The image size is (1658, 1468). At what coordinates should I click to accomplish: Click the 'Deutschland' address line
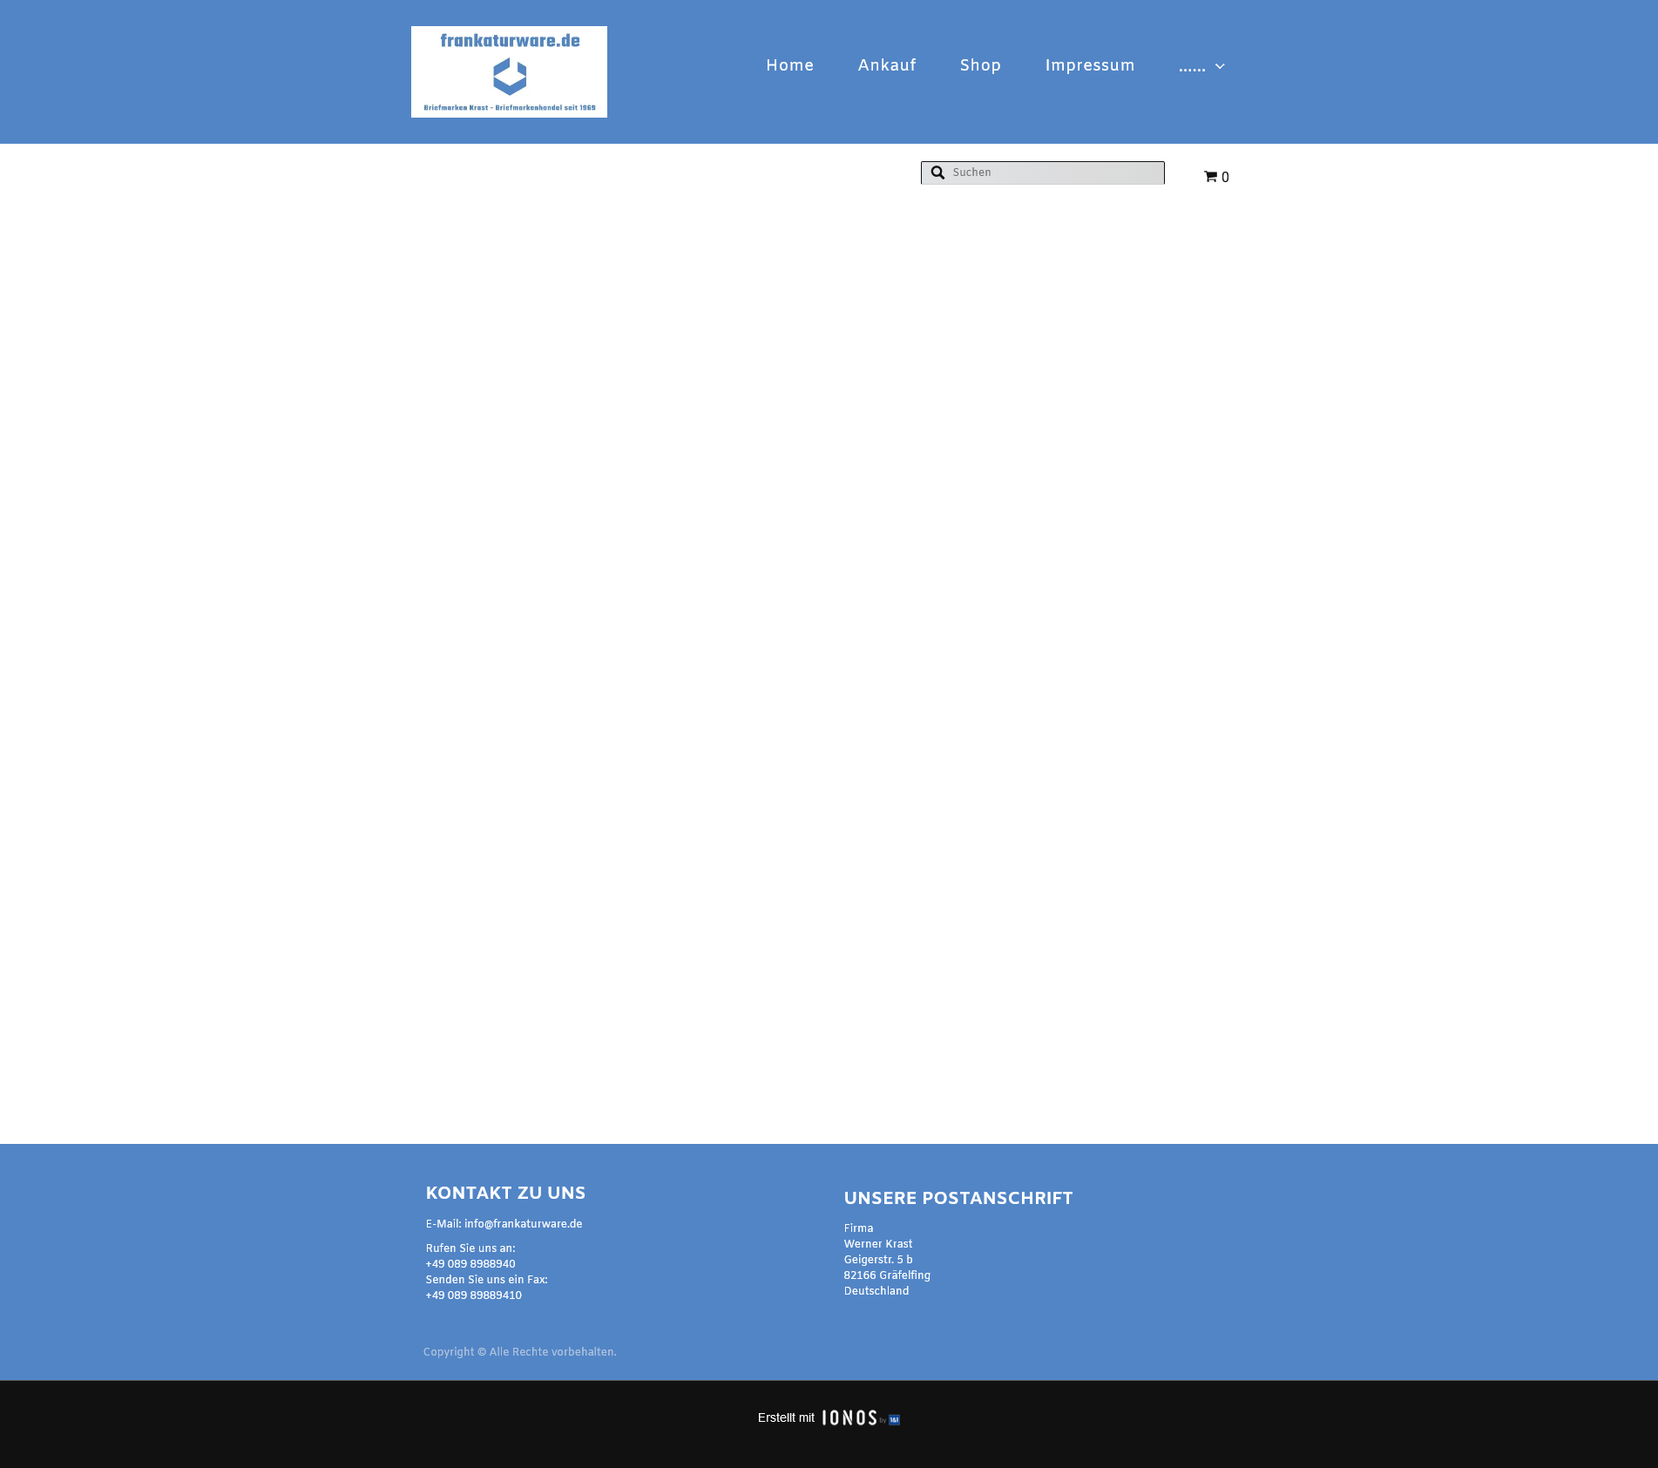[876, 1291]
